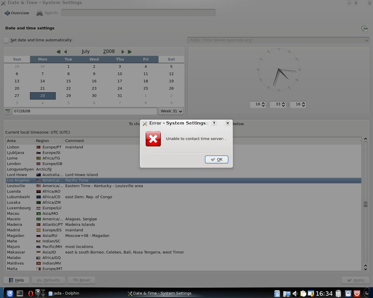Expand the Public Time Server combo box
Screen dimensions: 373x298
tap(278, 40)
